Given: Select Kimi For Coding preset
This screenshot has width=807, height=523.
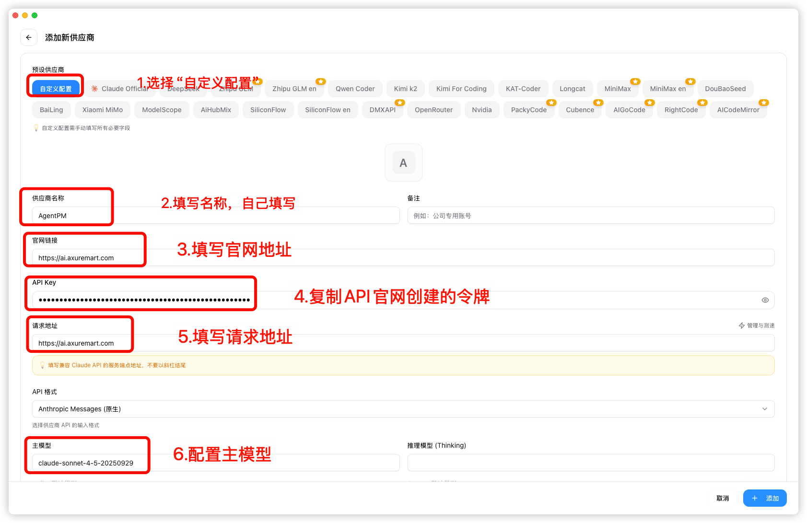Looking at the screenshot, I should click(461, 89).
